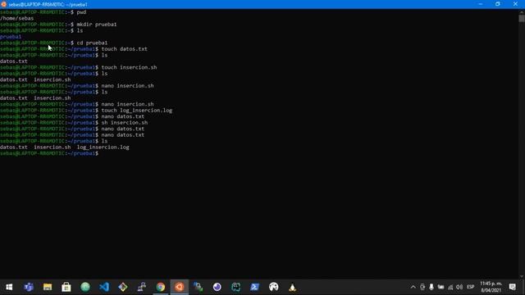
Task: Open Microsoft Teams from the taskbar
Action: pos(29,287)
